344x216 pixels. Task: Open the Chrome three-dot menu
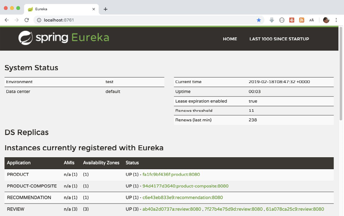pos(336,20)
